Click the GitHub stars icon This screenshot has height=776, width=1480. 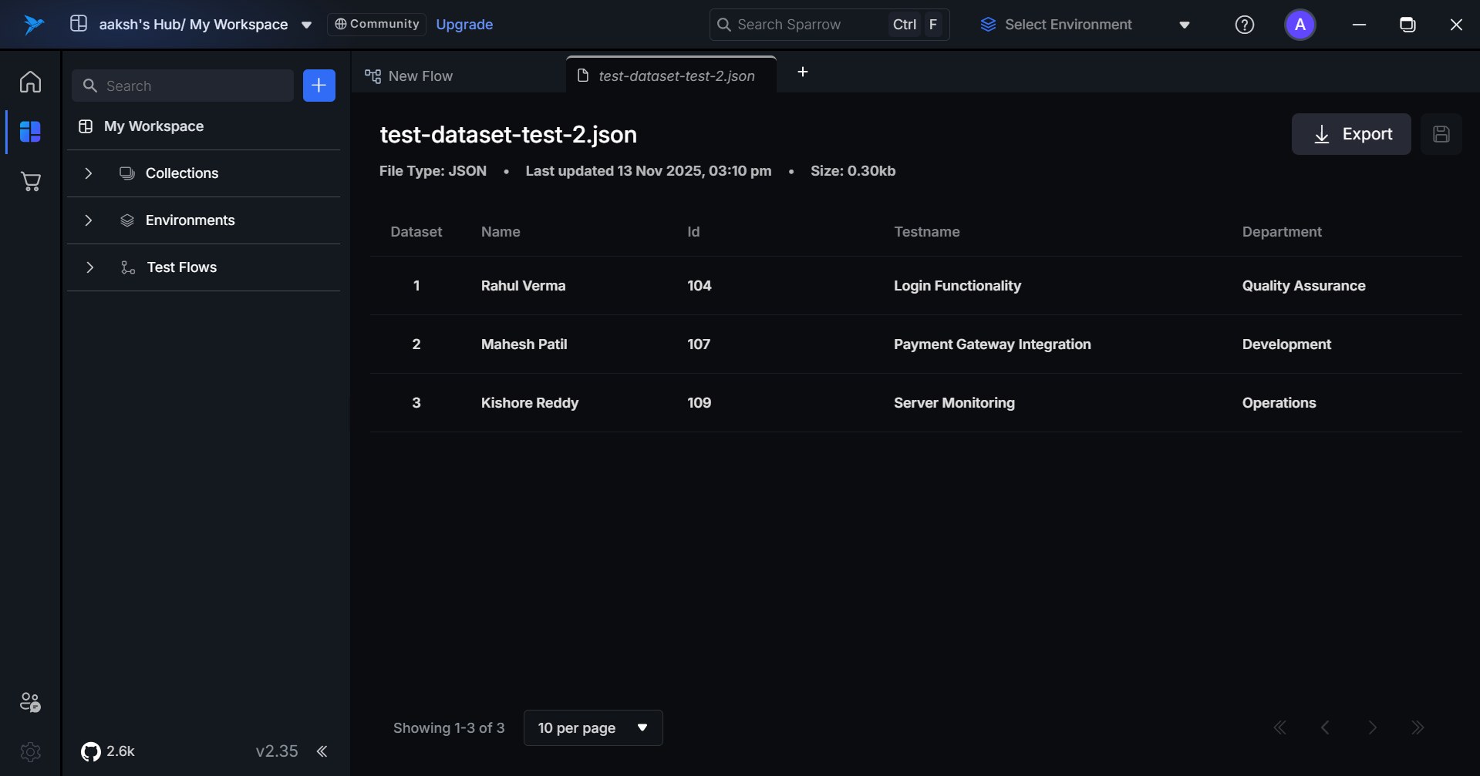(x=91, y=751)
